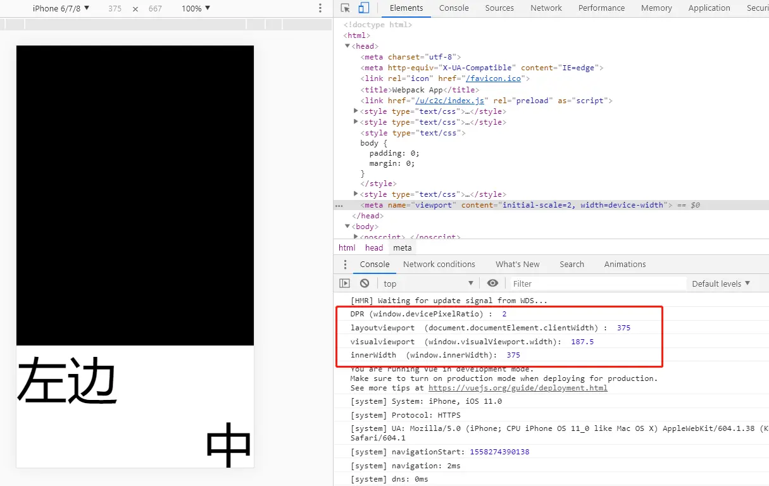
Task: Click the layoutviewport clientWidth console line
Action: point(491,328)
